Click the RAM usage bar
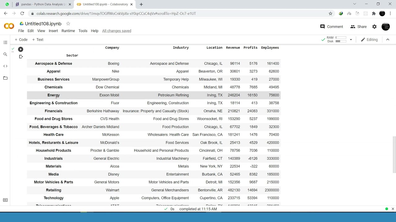This screenshot has width=396, height=222. (x=341, y=38)
